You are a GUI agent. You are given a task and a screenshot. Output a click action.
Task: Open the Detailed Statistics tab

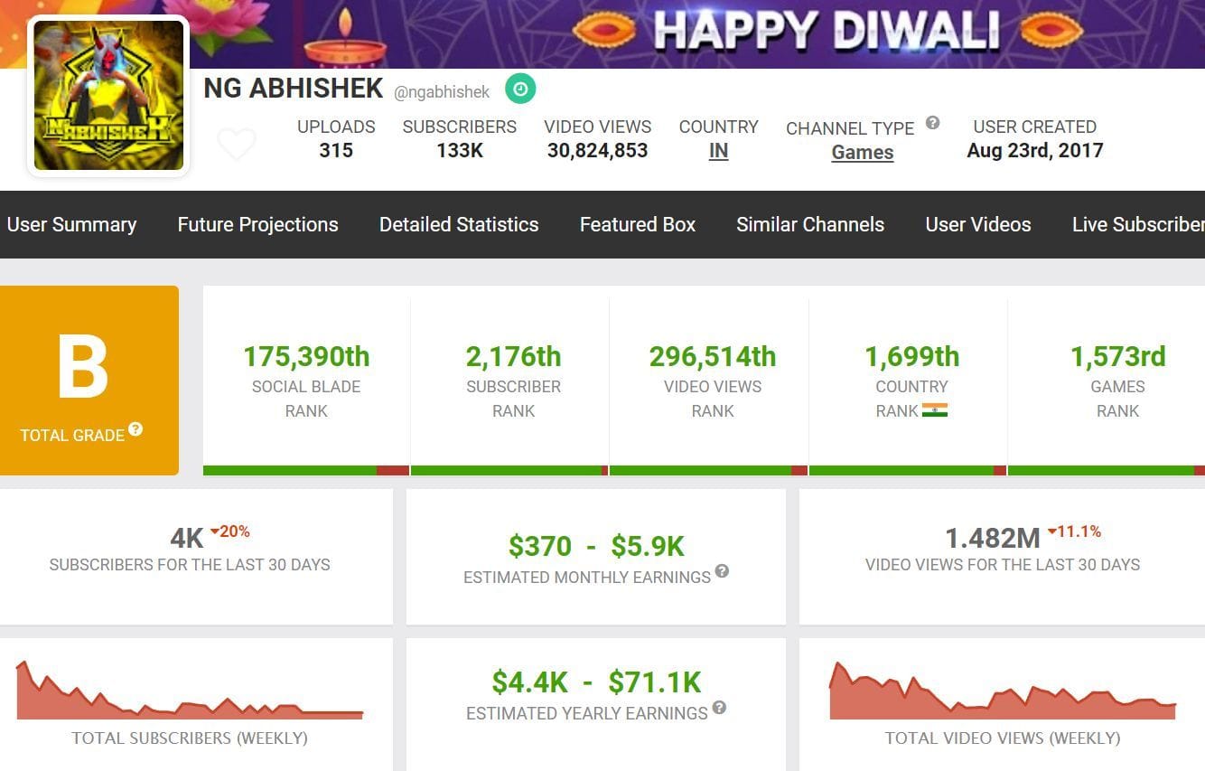(458, 224)
